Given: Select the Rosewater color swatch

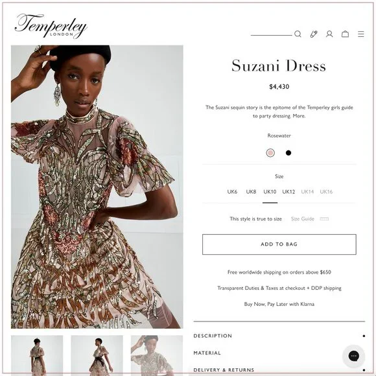Looking at the screenshot, I should tap(270, 153).
